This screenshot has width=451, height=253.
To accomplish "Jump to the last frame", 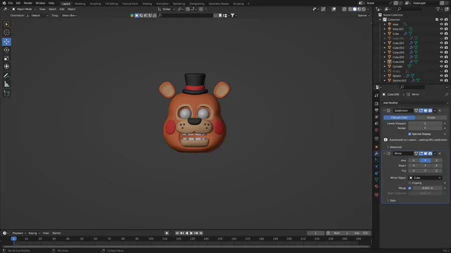I will [201, 233].
